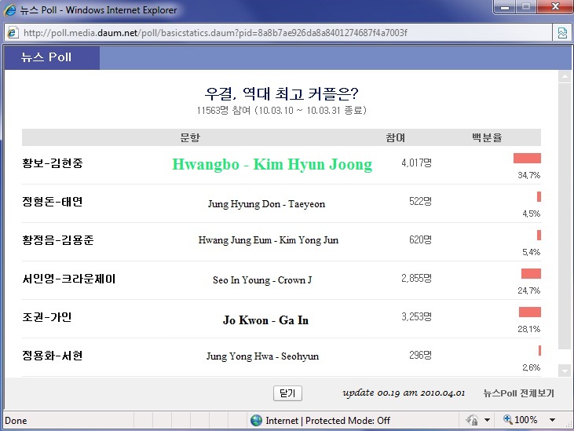Click the vote count 522명
The height and width of the screenshot is (431, 574).
click(x=420, y=201)
